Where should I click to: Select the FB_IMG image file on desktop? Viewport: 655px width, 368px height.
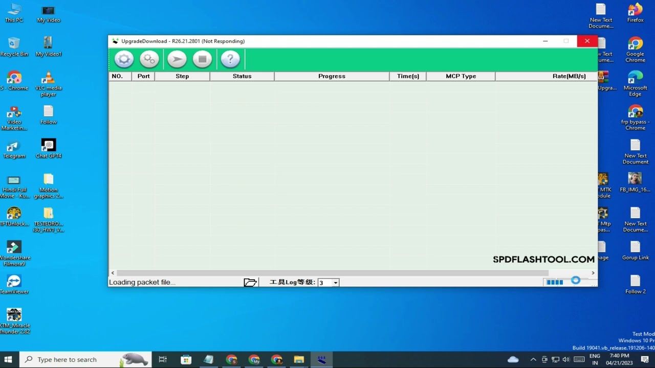click(635, 182)
